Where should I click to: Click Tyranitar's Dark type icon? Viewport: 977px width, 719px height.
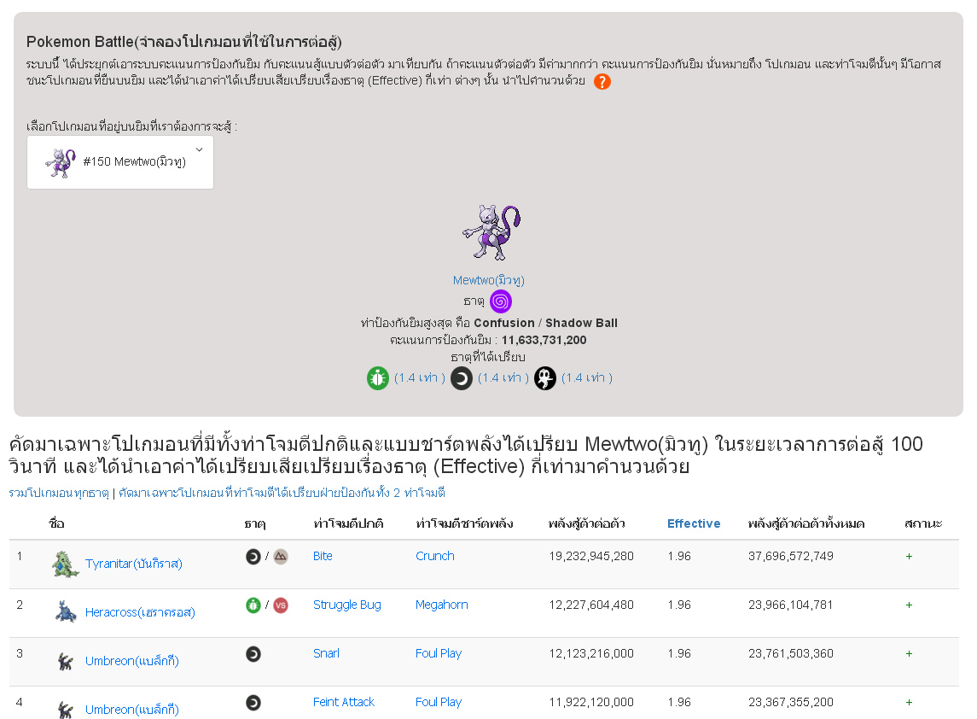tap(253, 556)
